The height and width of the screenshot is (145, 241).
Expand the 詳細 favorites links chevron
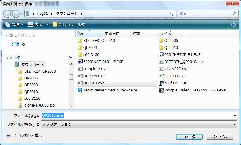coord(23,44)
